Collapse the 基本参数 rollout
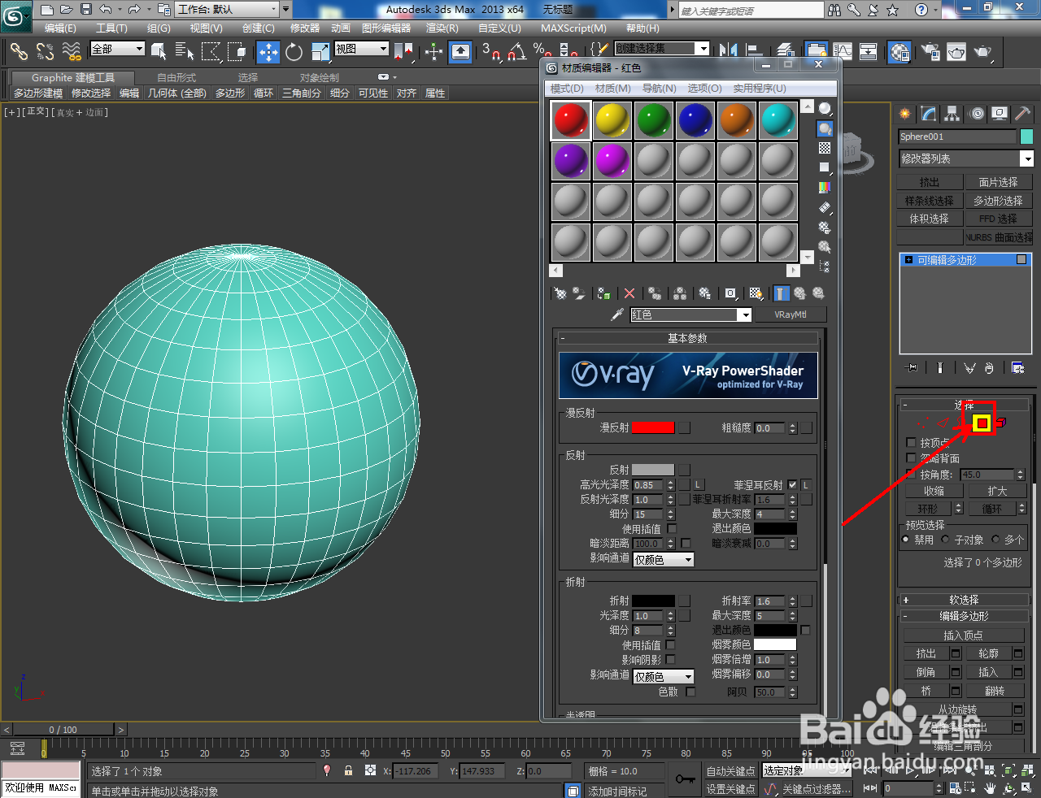1041x798 pixels. [x=688, y=338]
